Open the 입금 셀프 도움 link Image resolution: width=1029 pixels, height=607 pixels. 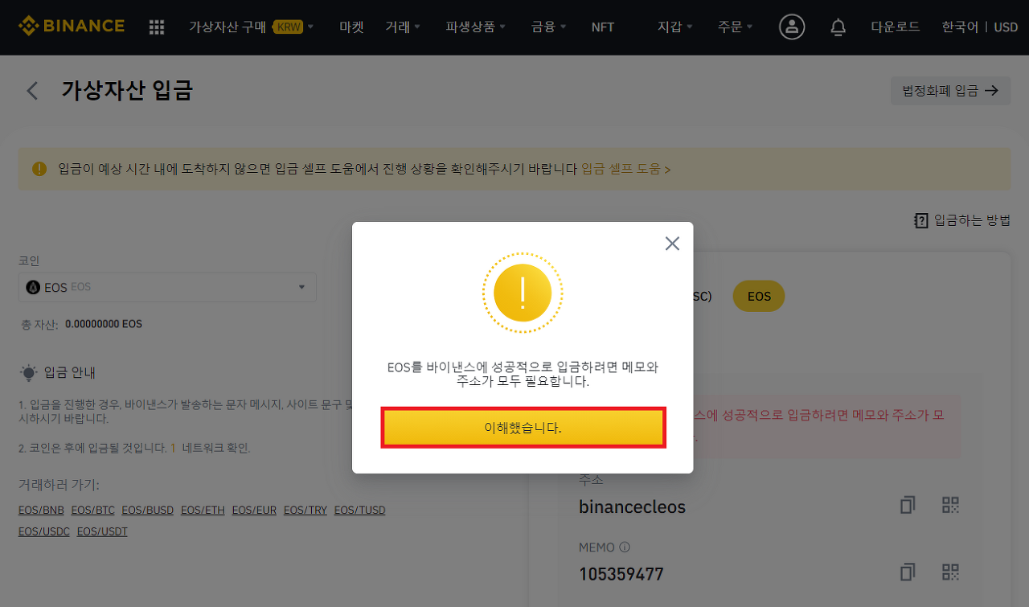tap(627, 170)
